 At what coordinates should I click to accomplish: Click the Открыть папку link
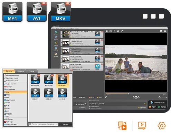[x=142, y=107]
